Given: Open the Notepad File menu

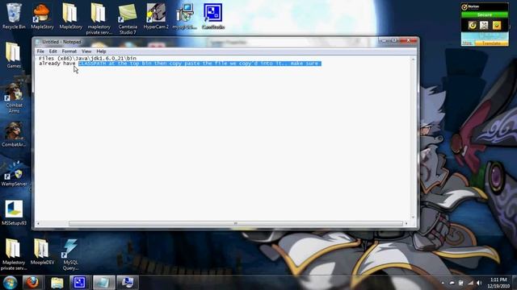Looking at the screenshot, I should [x=40, y=52].
